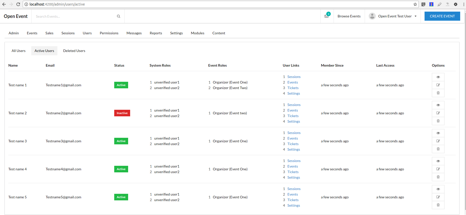Select the Active Users tab
Viewport: 466px width, 215px height.
click(44, 51)
